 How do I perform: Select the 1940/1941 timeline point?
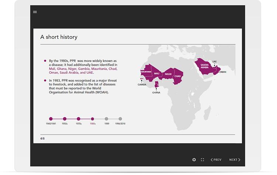click(x=51, y=119)
